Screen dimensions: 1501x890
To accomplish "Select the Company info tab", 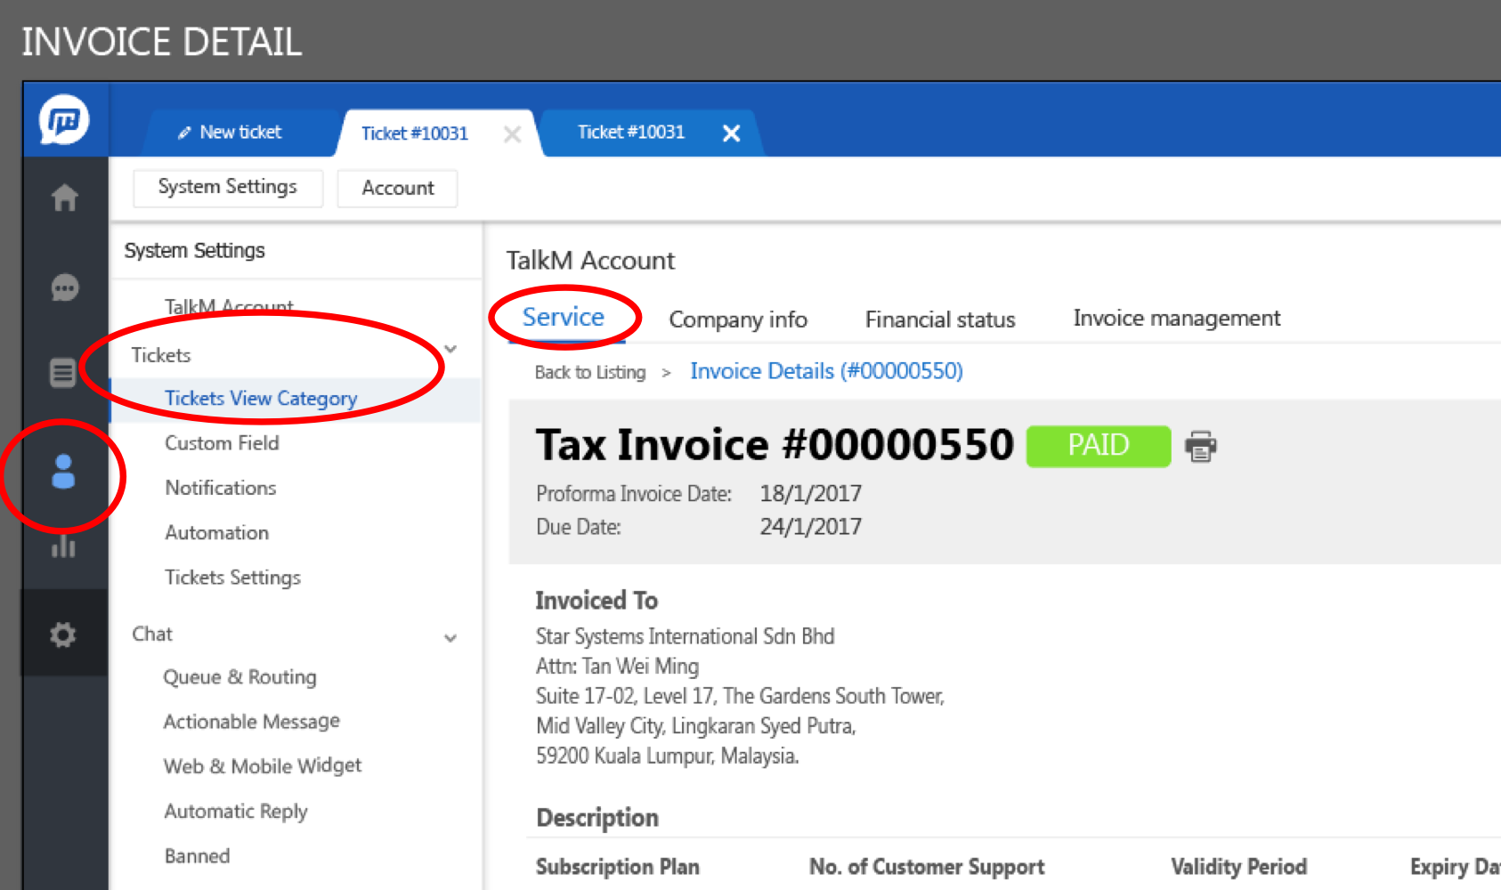I will click(x=738, y=320).
